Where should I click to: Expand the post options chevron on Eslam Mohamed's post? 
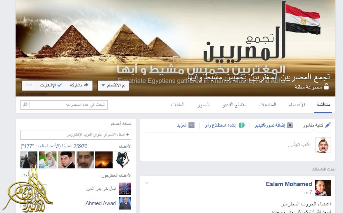click(x=147, y=183)
